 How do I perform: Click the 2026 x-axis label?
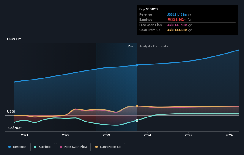click(229, 135)
